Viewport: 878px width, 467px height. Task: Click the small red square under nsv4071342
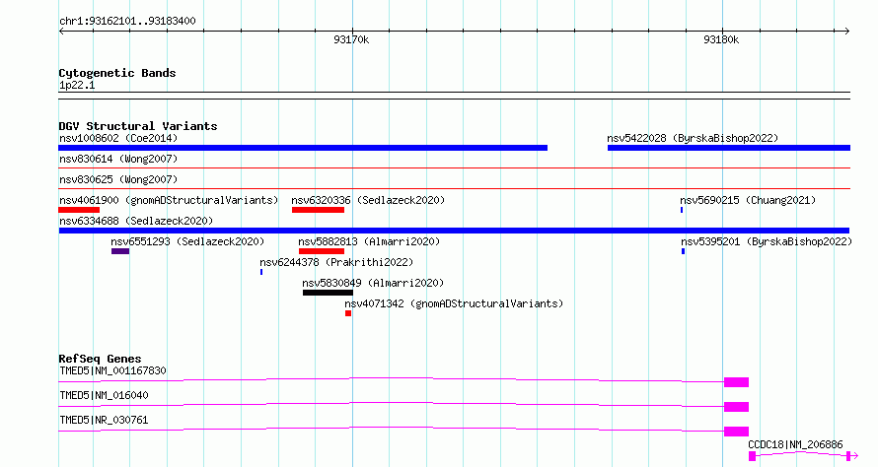(348, 313)
